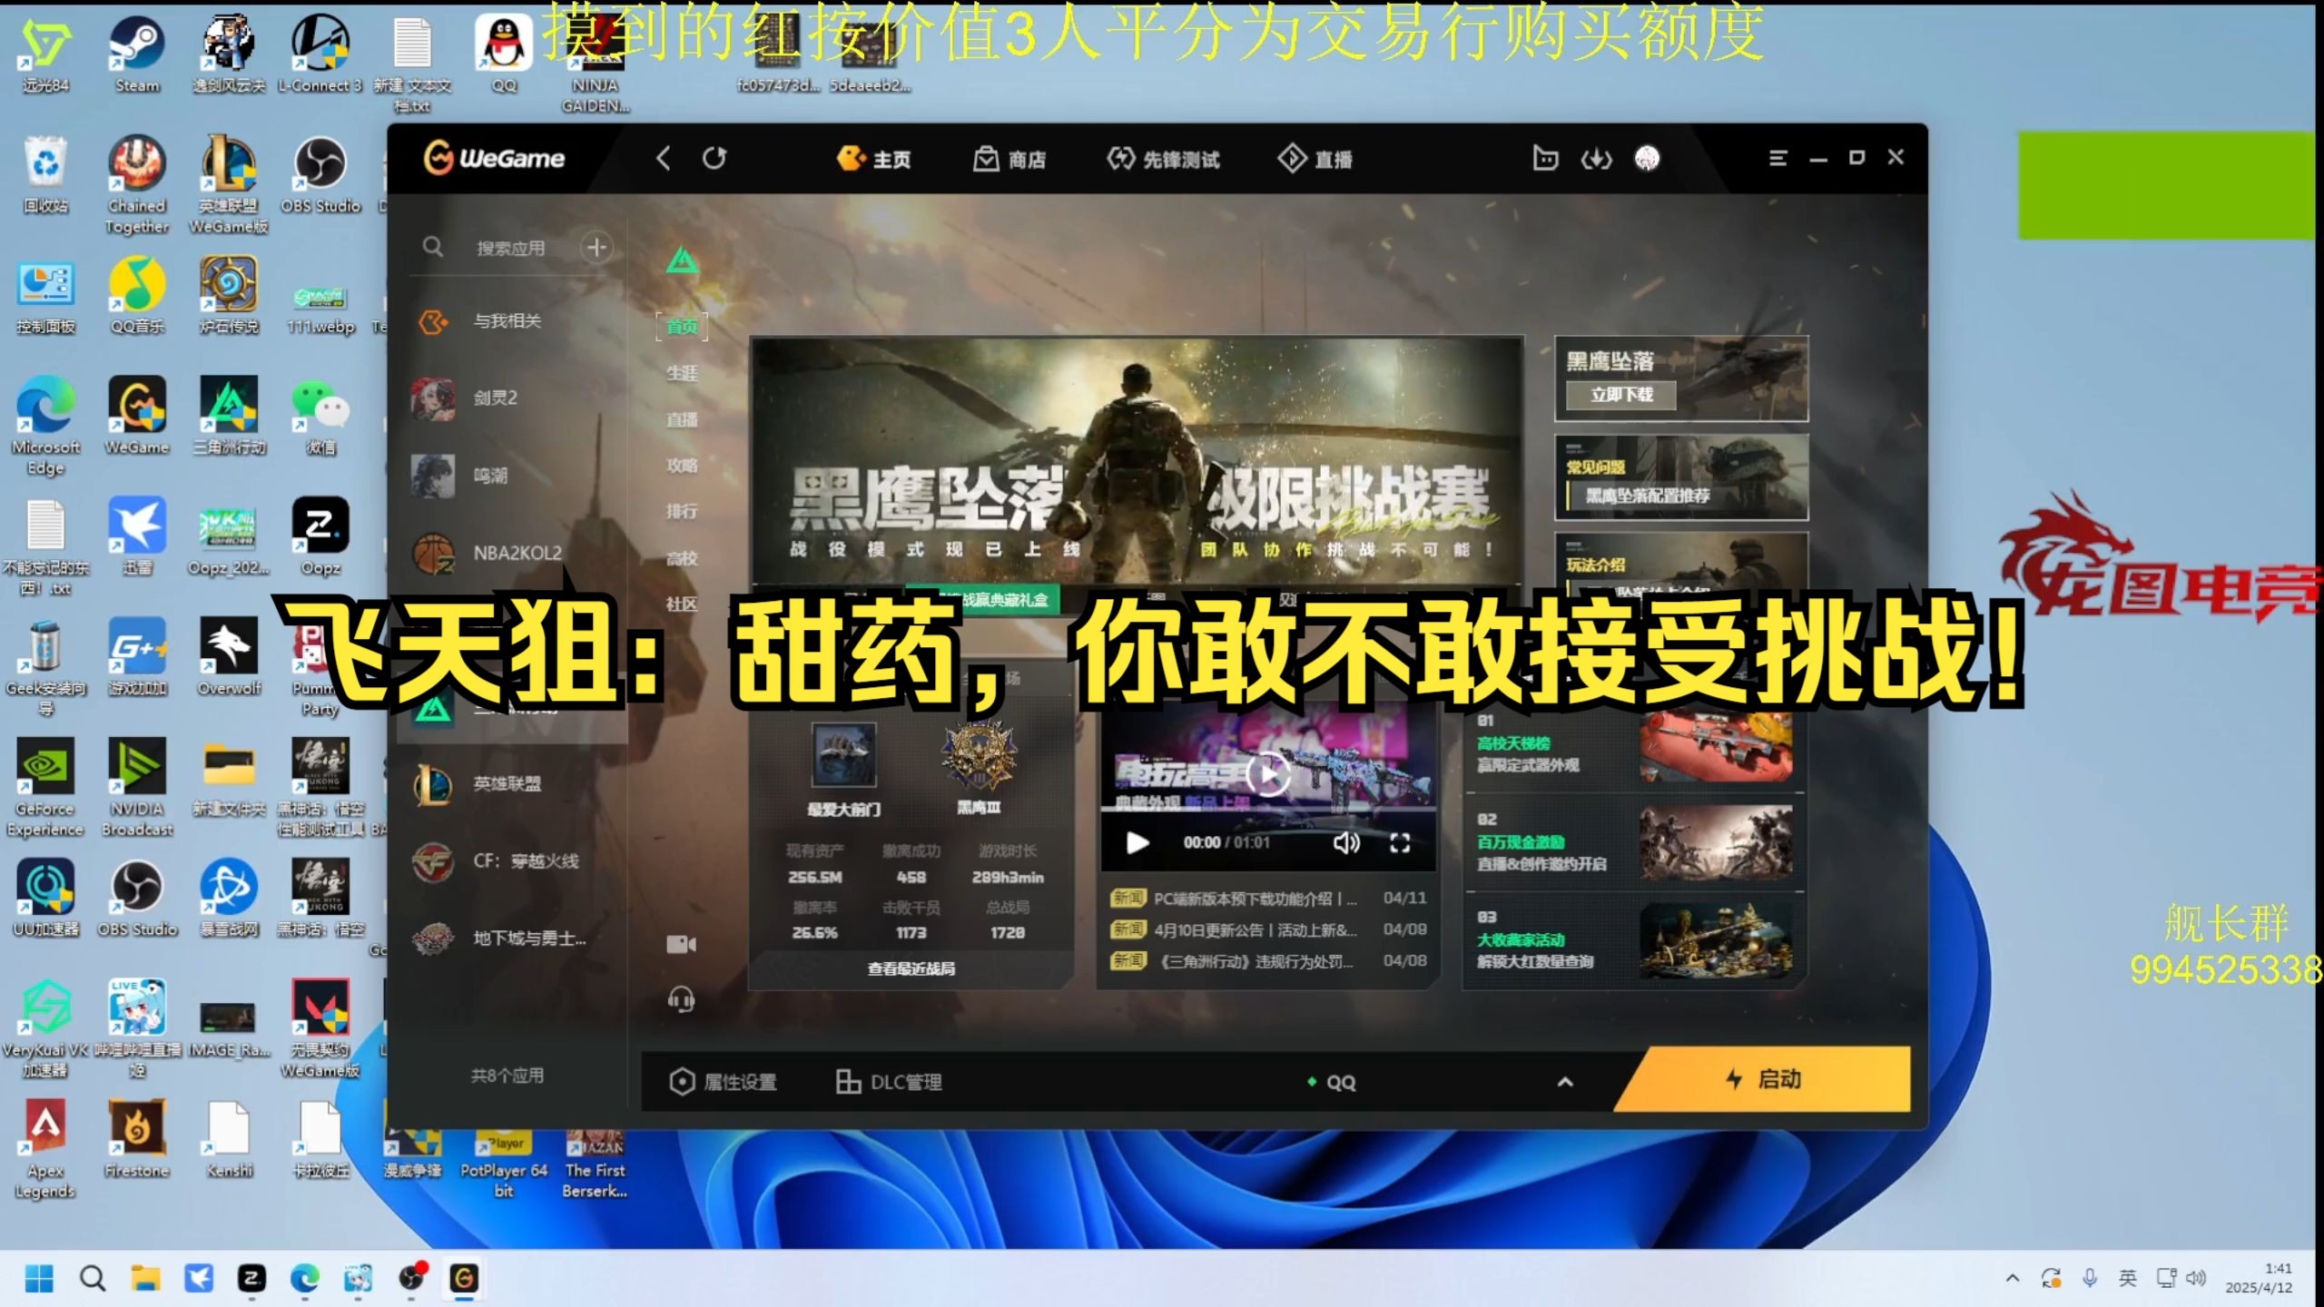Screen dimensions: 2324x1307
Task: Open the WeGame hamburger menu
Action: [x=1777, y=158]
